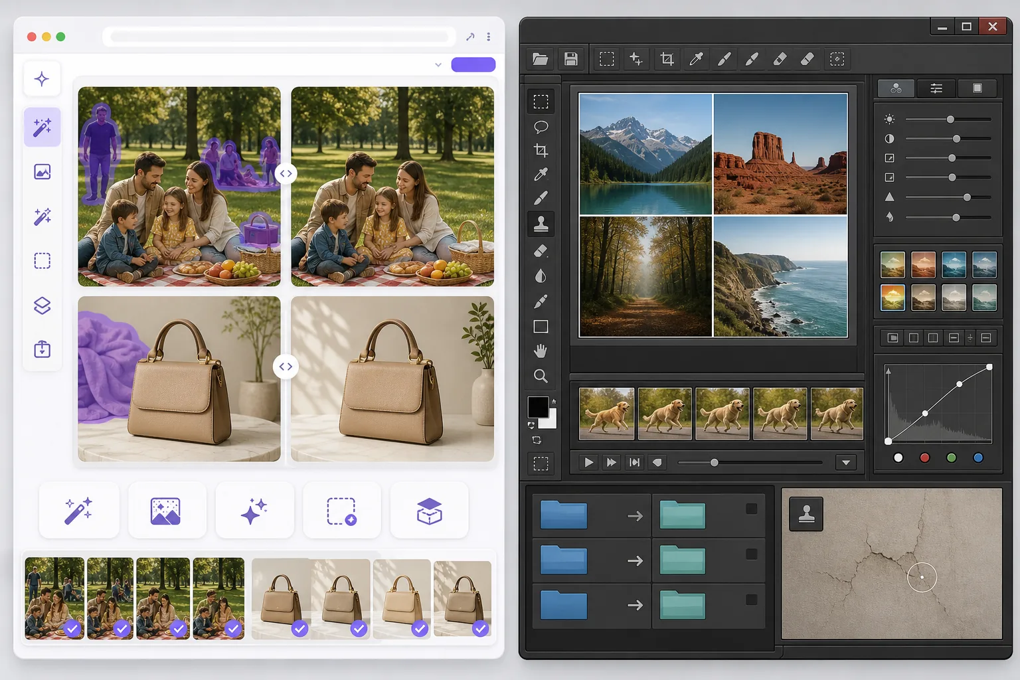
Task: Expand the chevron dropdown beside purple button
Action: pyautogui.click(x=438, y=64)
